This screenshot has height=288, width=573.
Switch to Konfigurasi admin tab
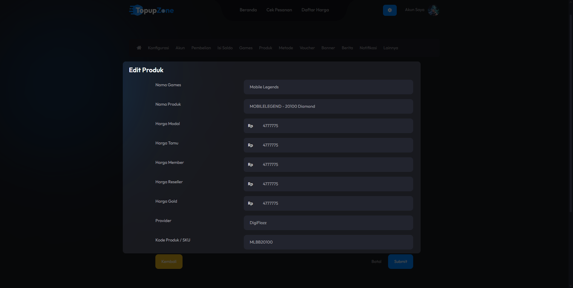click(x=158, y=48)
